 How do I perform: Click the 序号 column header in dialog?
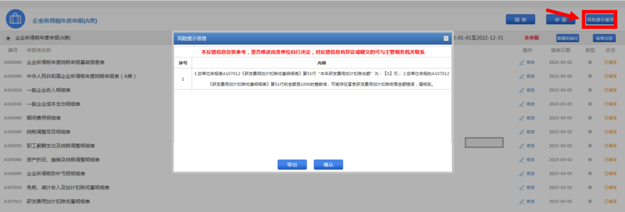183,63
